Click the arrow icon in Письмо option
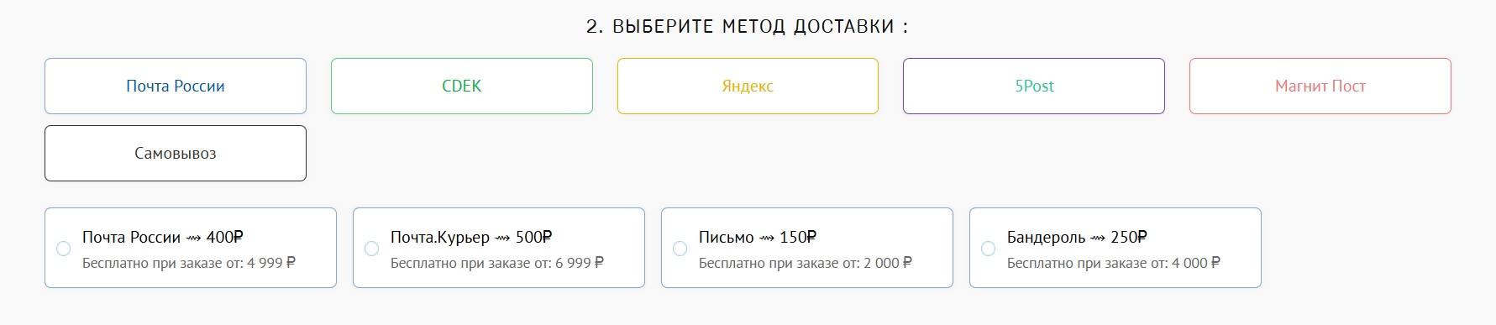Screen dimensions: 1496x325 click(767, 239)
